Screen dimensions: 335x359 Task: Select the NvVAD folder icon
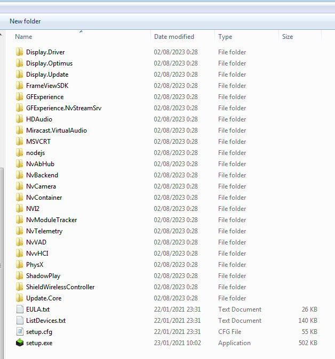[x=20, y=242]
